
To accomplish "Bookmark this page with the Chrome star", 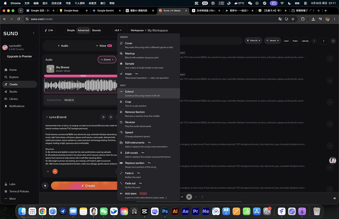I will tap(293, 19).
